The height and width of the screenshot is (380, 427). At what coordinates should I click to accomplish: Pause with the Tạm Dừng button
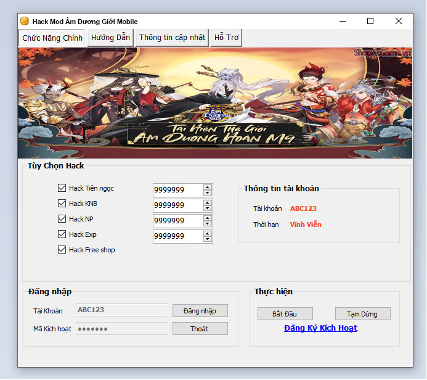[x=363, y=314]
